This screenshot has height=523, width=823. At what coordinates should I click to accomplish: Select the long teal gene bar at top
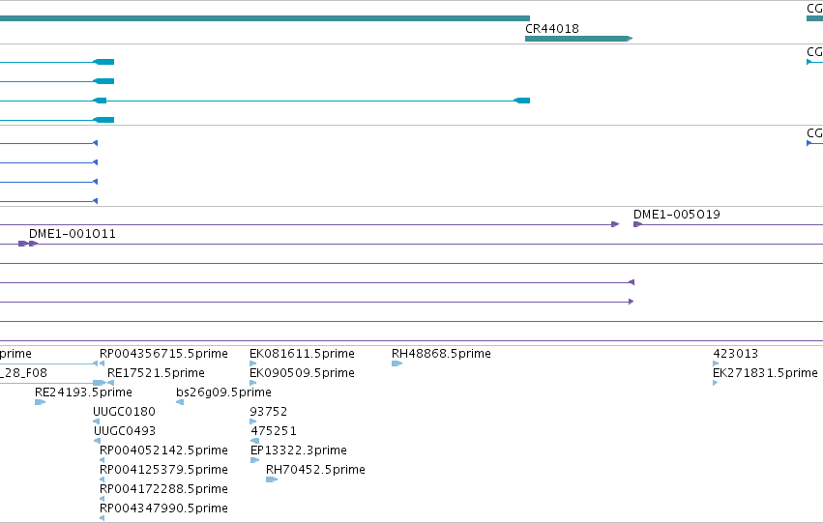[265, 18]
